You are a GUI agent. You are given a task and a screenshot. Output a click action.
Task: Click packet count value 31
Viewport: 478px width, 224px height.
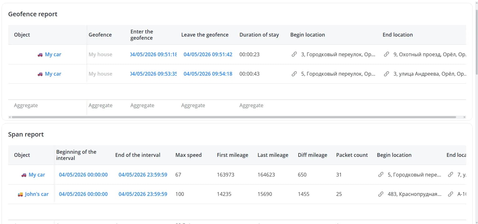pyautogui.click(x=339, y=175)
